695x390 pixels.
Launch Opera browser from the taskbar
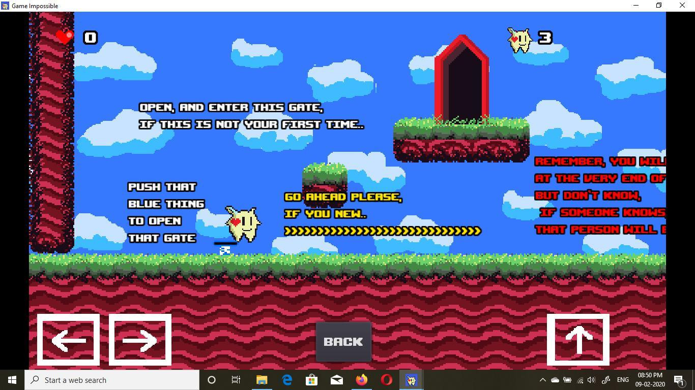(387, 380)
